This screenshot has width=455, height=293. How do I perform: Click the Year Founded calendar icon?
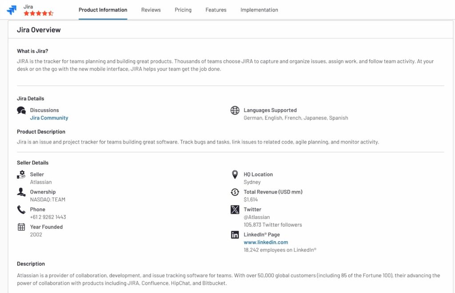tap(21, 227)
